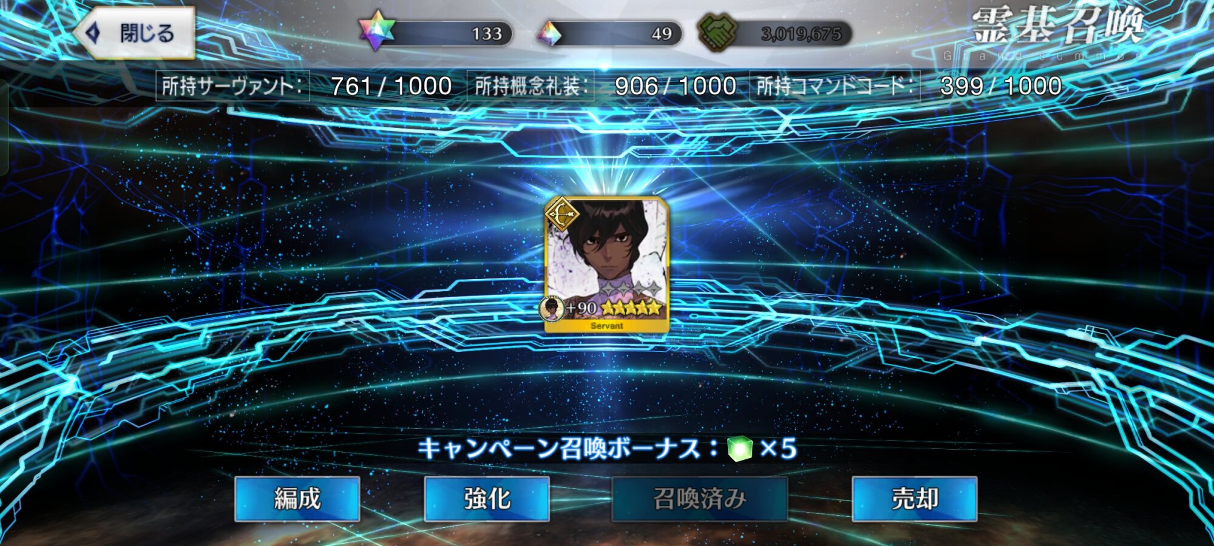Open the 編成 formation menu
The height and width of the screenshot is (546, 1214).
[297, 499]
